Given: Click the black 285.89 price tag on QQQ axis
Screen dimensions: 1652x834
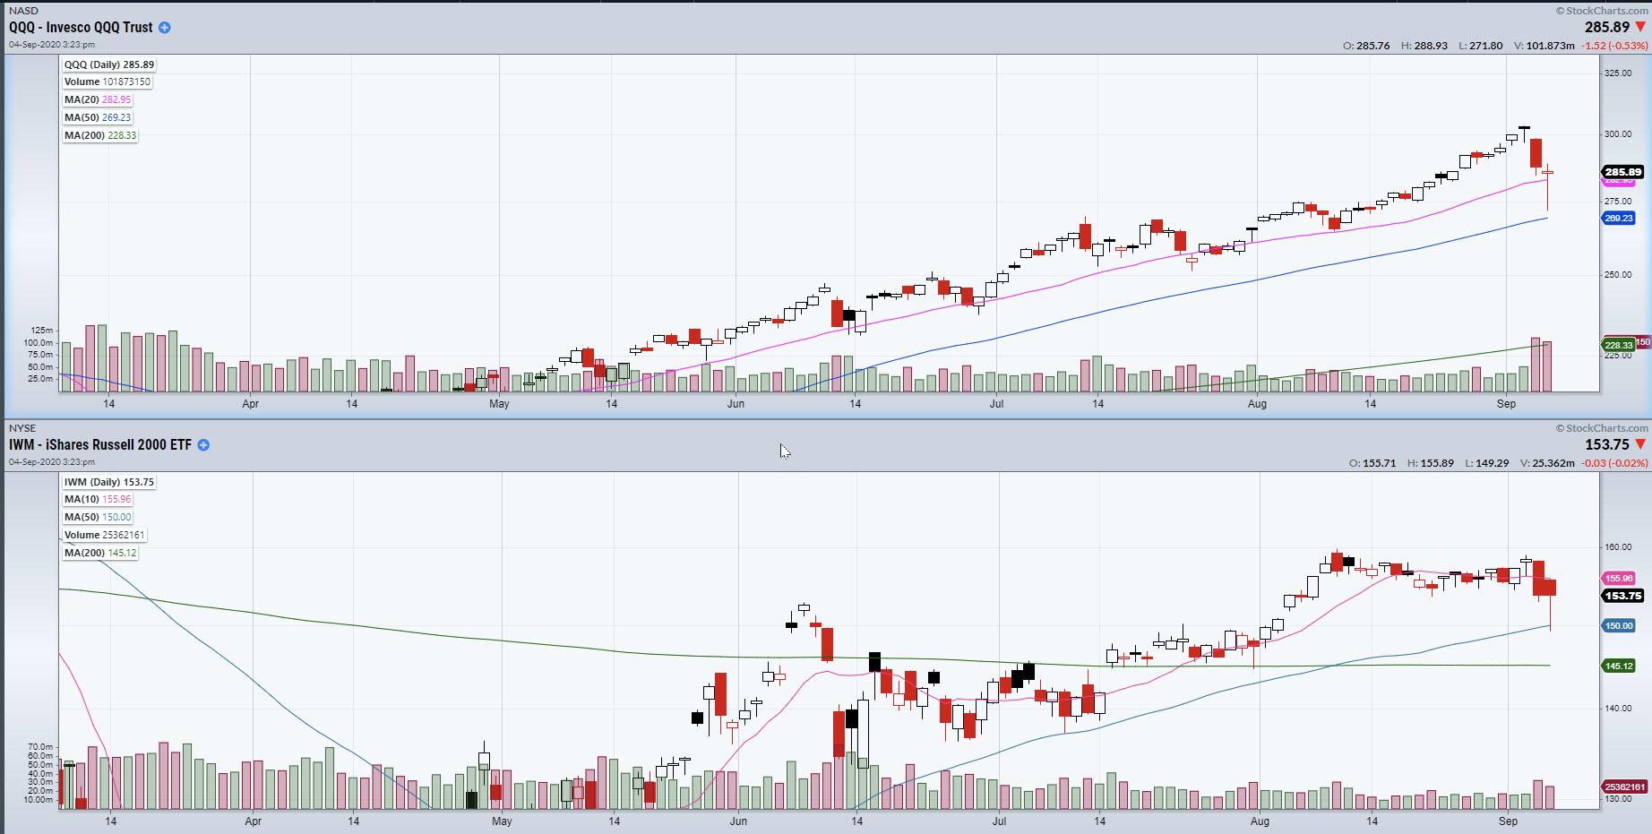Looking at the screenshot, I should pyautogui.click(x=1622, y=172).
